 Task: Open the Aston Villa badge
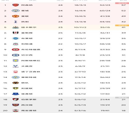point(15,61)
